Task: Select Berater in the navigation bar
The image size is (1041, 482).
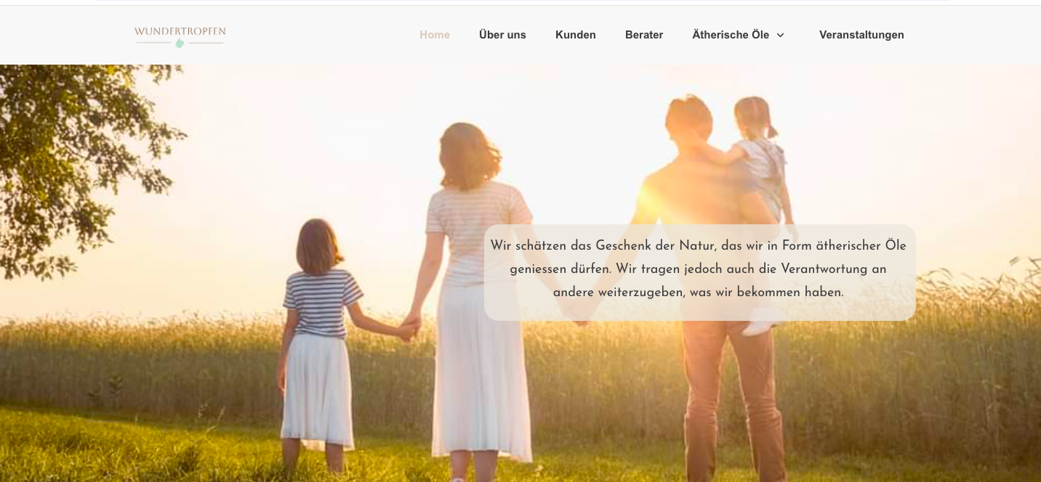Action: point(644,35)
